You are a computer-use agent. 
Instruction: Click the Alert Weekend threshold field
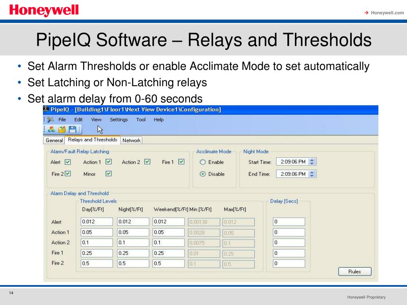click(169, 222)
